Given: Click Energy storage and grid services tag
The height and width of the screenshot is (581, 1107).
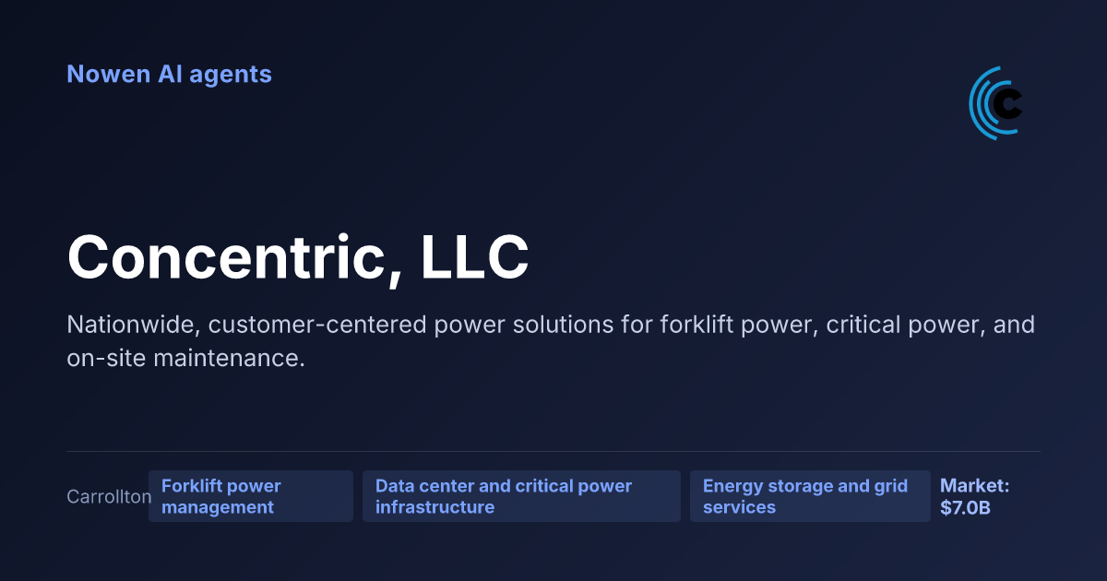Looking at the screenshot, I should coord(810,496).
